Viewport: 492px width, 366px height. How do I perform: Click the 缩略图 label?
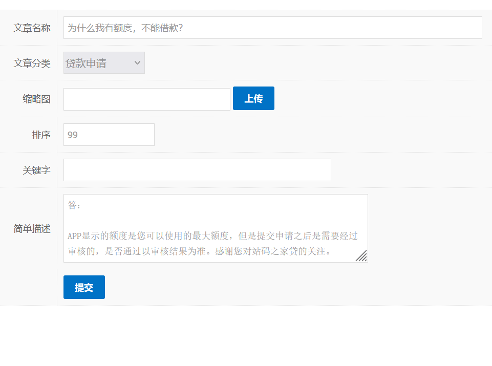(x=36, y=99)
